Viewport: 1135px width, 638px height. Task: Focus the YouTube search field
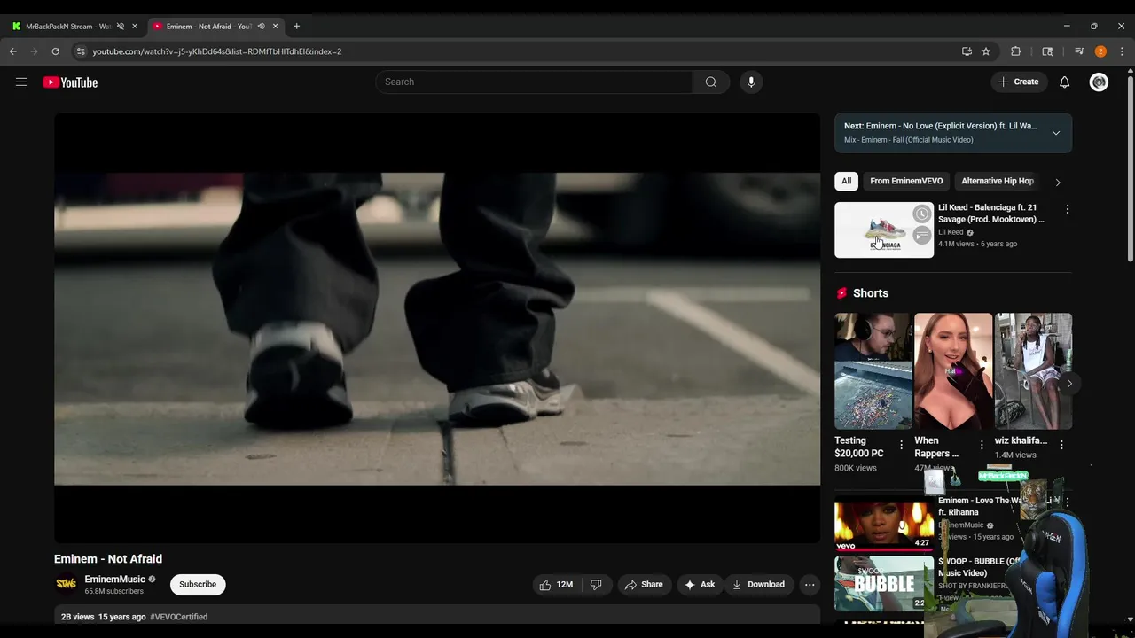[x=534, y=82]
